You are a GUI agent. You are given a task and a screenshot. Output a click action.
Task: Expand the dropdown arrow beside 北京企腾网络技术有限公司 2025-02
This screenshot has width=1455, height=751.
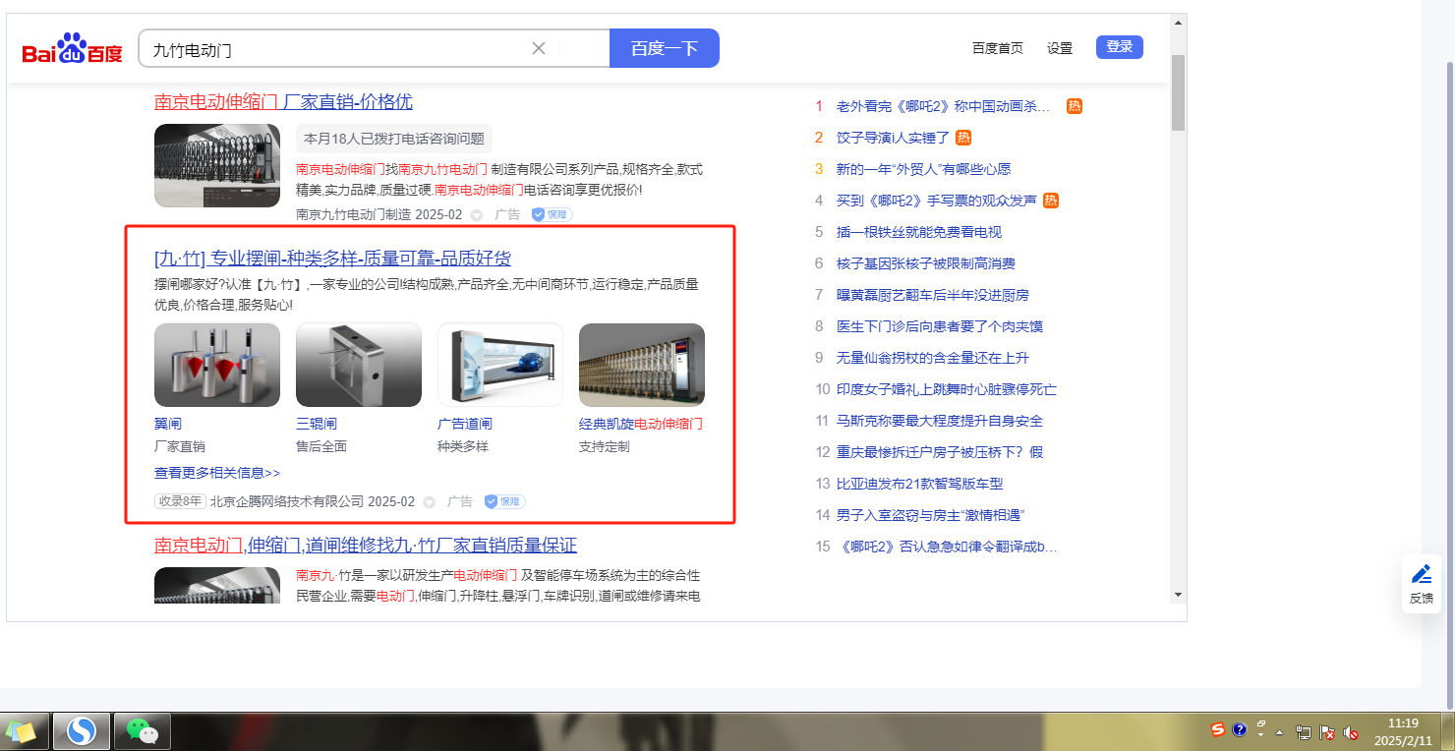pyautogui.click(x=429, y=502)
